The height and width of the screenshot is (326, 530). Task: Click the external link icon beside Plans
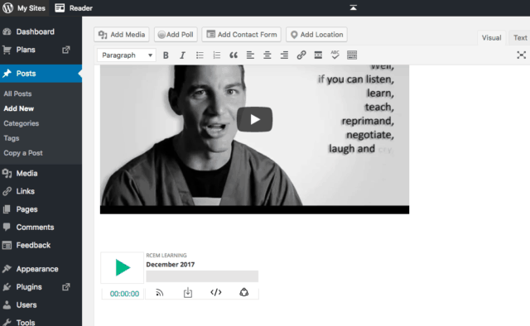pyautogui.click(x=66, y=50)
